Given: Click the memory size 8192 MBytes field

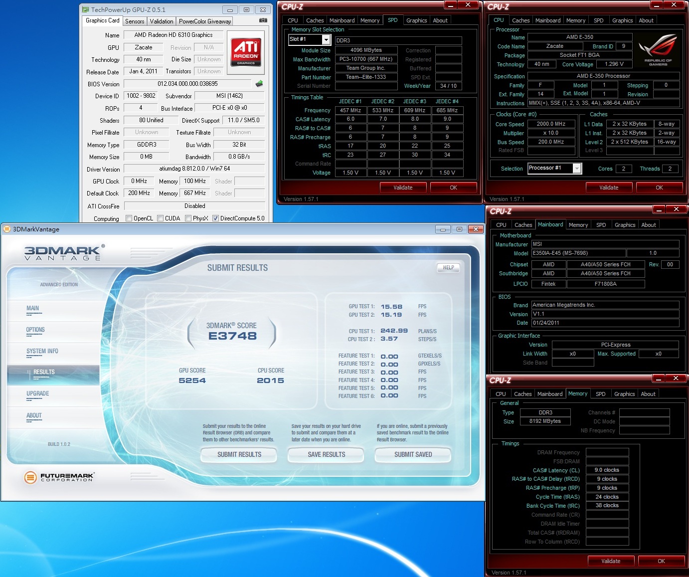Looking at the screenshot, I should pyautogui.click(x=545, y=421).
